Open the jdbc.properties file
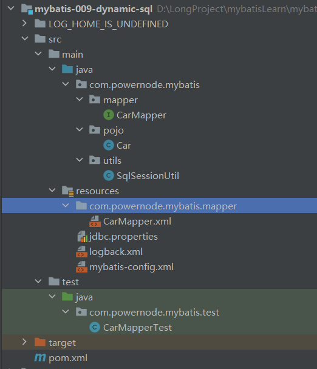 (x=123, y=237)
